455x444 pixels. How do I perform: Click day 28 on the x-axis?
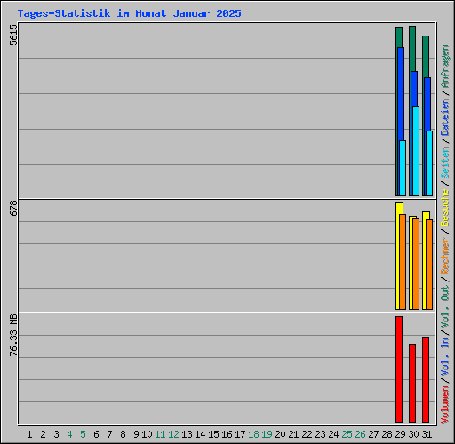(x=387, y=434)
